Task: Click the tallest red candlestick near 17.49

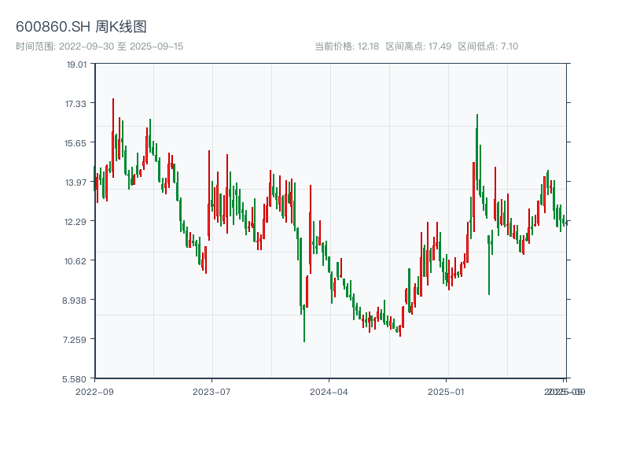Action: 113,138
